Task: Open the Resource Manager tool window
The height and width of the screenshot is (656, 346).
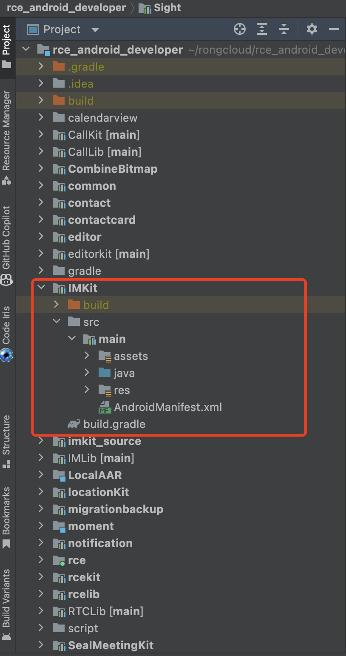Action: pyautogui.click(x=7, y=136)
